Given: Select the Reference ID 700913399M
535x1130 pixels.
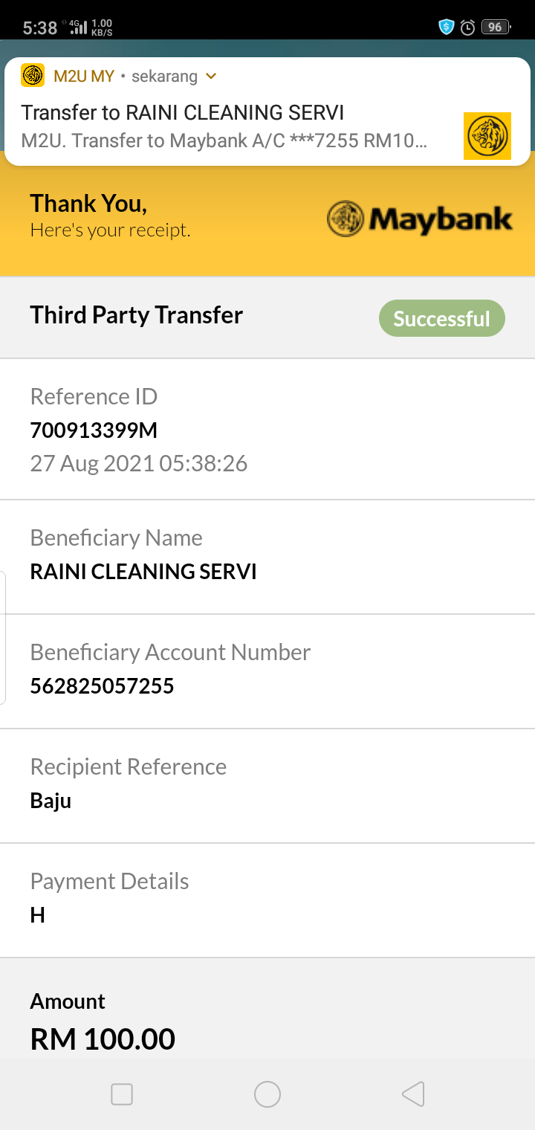Looking at the screenshot, I should pos(94,430).
